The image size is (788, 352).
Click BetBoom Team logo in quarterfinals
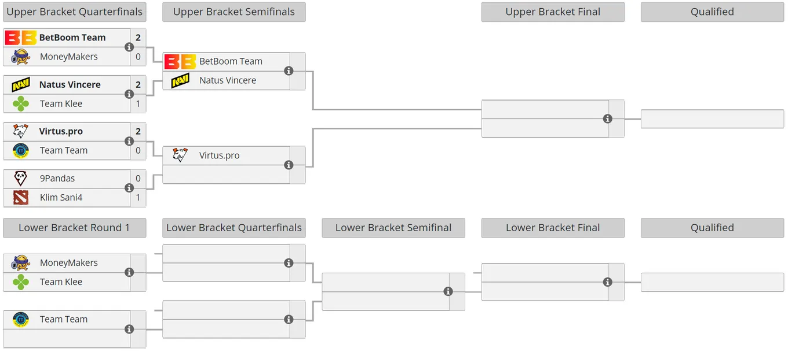click(21, 38)
